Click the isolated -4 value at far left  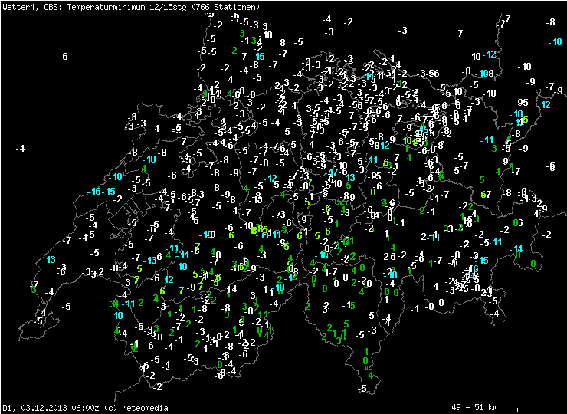point(20,149)
